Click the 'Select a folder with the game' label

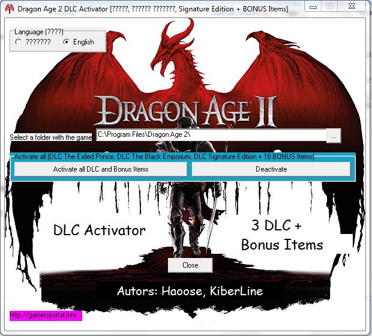pyautogui.click(x=51, y=137)
